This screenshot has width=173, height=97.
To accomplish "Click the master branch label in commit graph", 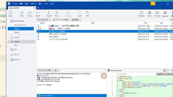I will point(56,26).
